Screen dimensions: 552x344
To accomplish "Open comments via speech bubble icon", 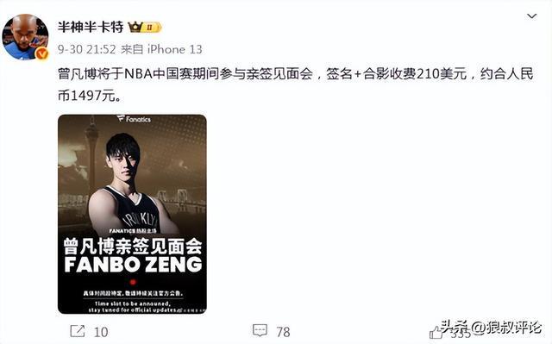I will coord(260,330).
